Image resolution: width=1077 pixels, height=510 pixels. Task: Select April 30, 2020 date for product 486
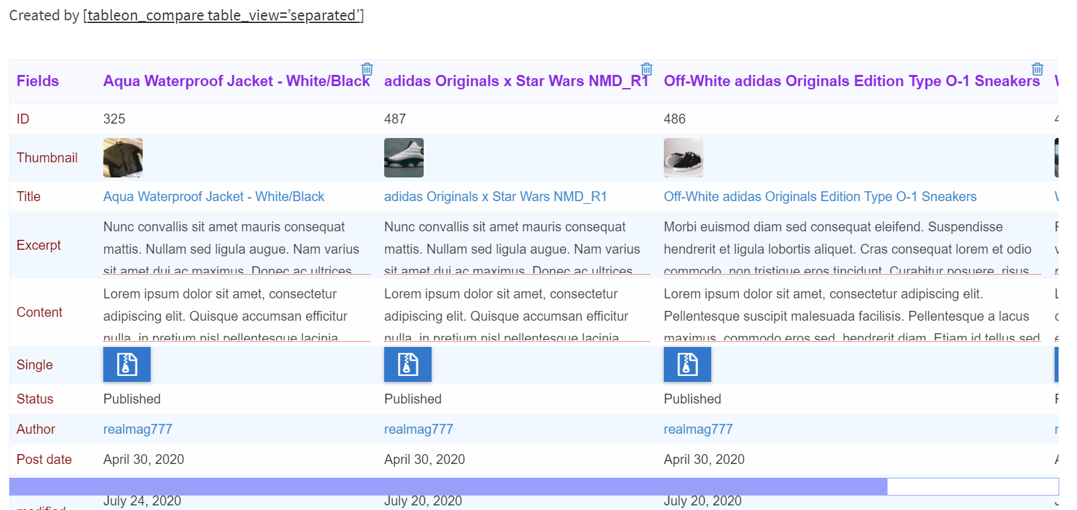coord(704,459)
